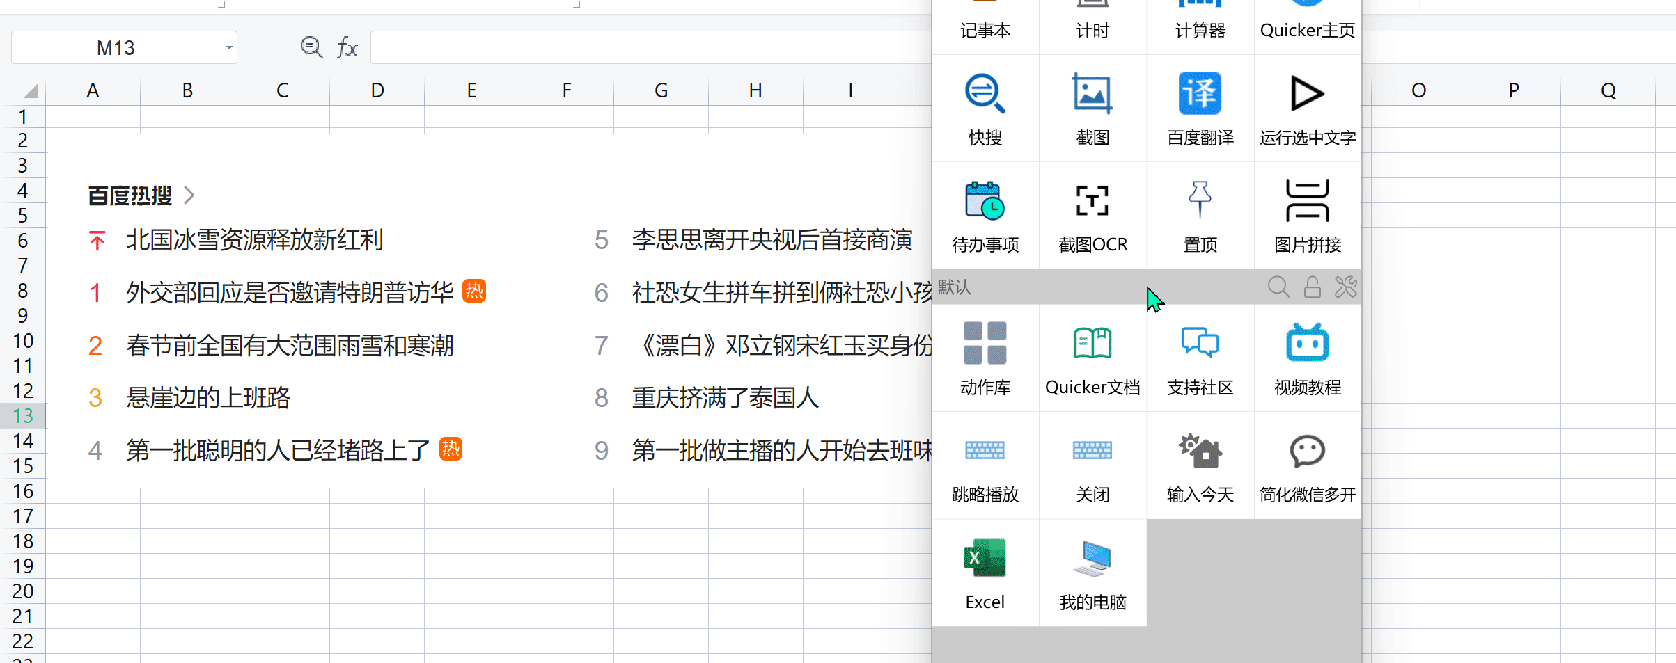Image resolution: width=1676 pixels, height=663 pixels.
Task: Open 视频教程 video tutorials
Action: [x=1308, y=358]
